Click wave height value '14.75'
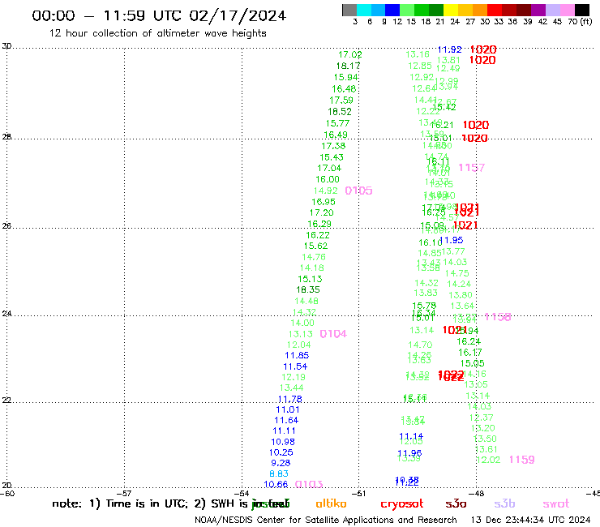The width and height of the screenshot is (600, 527). coord(456,274)
